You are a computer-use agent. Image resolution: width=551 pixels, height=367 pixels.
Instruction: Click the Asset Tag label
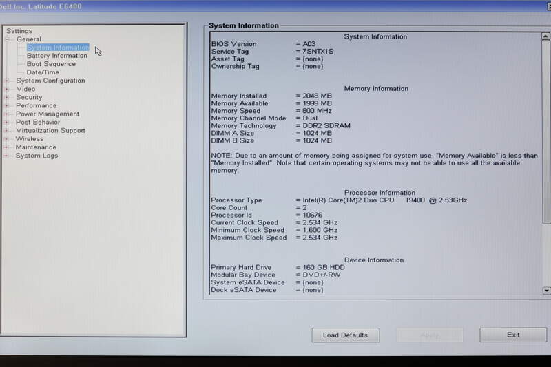pyautogui.click(x=227, y=59)
